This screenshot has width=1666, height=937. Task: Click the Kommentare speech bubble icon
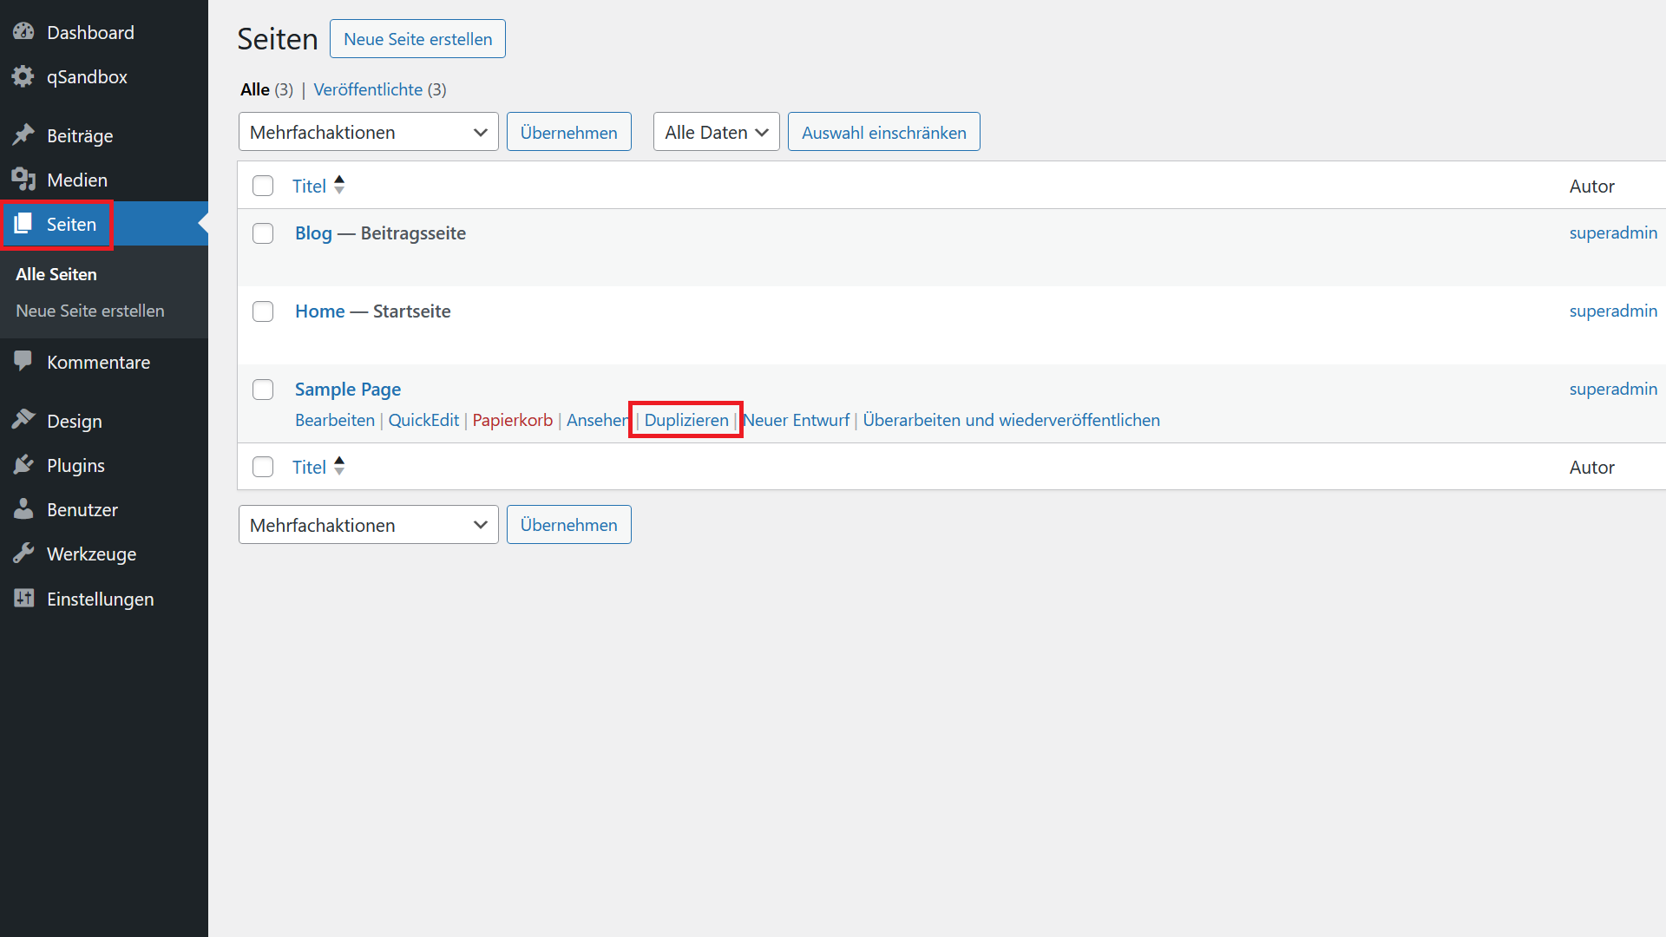[x=23, y=362]
